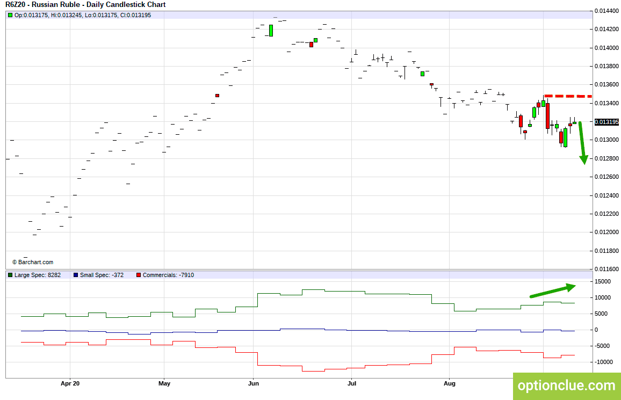Viewport: 621px width, 400px height.
Task: Click the 'Aug' date axis label
Action: 450,383
